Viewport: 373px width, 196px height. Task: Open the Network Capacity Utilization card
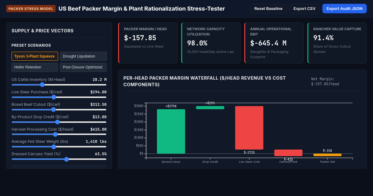[211, 43]
